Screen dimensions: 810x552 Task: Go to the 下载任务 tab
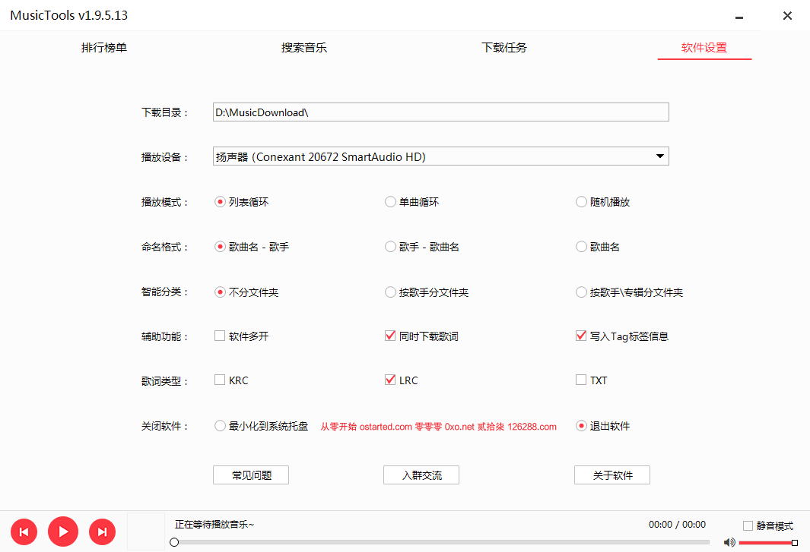(504, 48)
